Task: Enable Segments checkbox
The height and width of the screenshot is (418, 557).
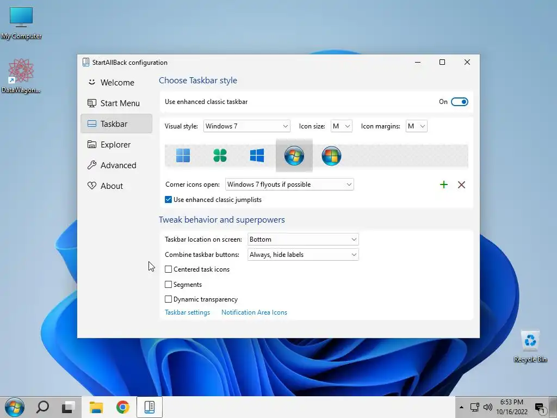Action: click(x=169, y=284)
